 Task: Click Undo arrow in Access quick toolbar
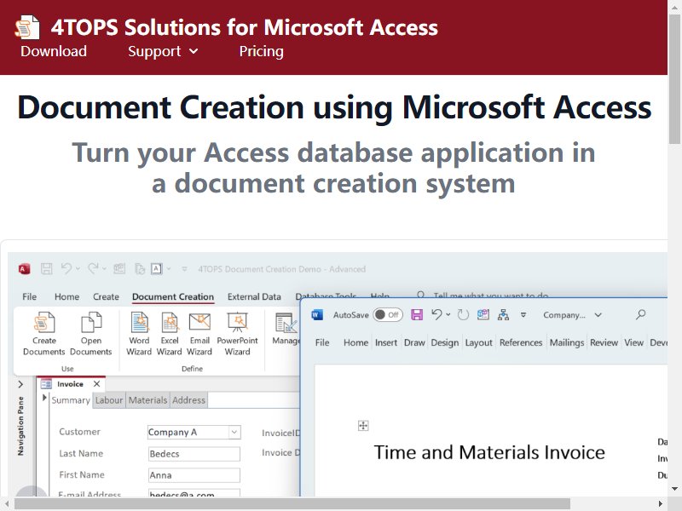pos(66,268)
